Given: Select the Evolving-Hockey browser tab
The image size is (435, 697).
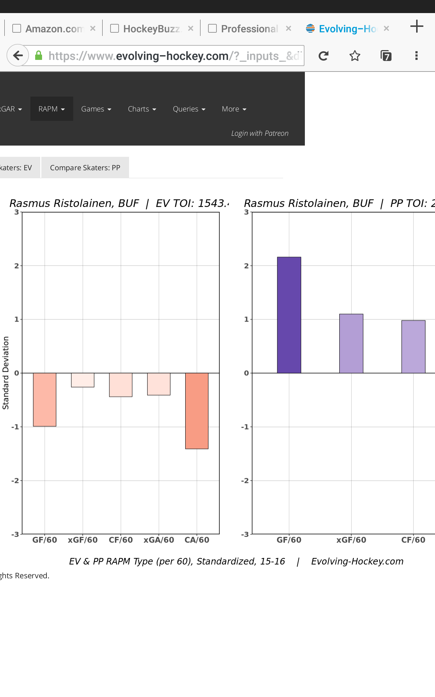Looking at the screenshot, I should point(347,29).
